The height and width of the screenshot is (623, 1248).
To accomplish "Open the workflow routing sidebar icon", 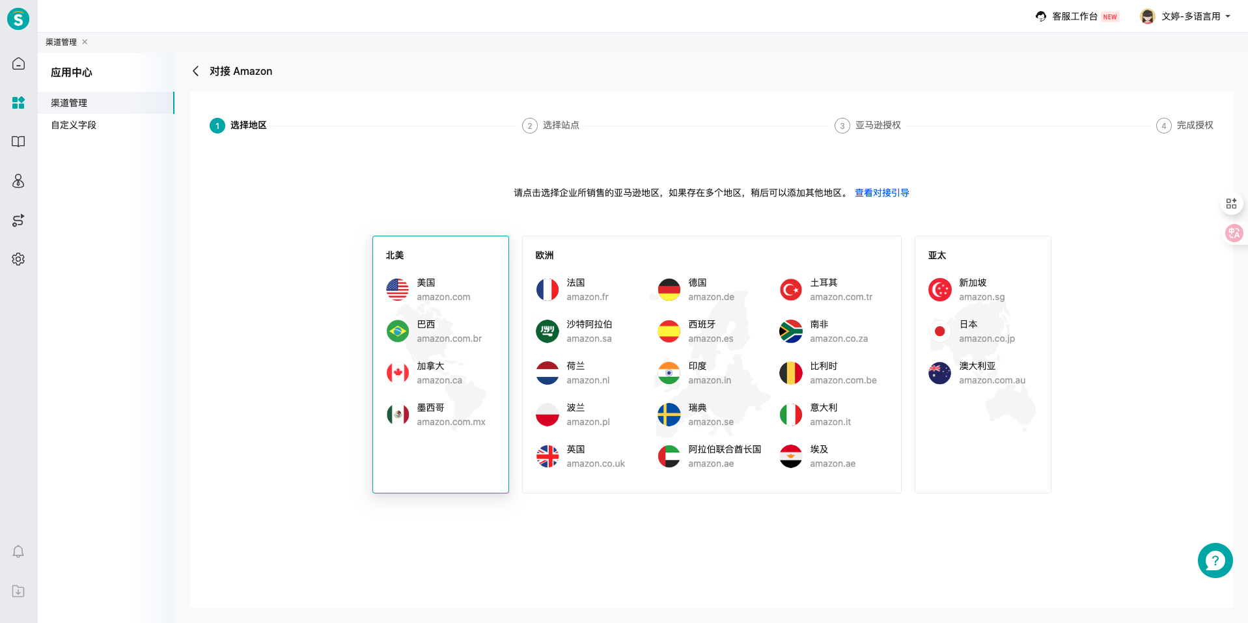I will click(x=18, y=220).
